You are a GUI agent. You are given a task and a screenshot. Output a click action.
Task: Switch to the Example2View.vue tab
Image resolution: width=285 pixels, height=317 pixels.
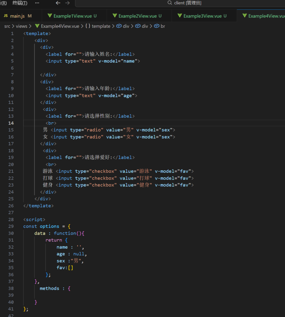pos(137,16)
